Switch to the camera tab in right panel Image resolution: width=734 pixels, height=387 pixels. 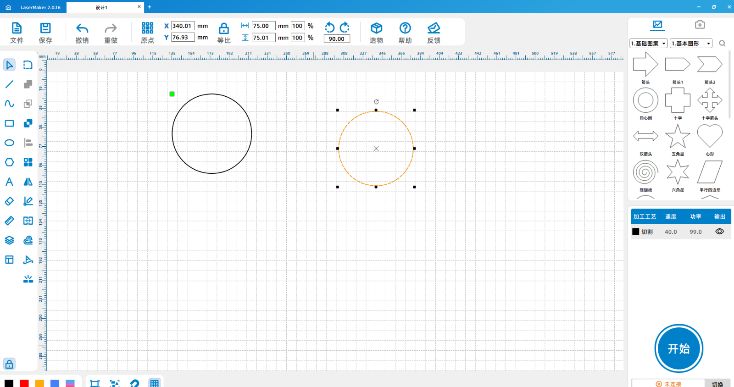700,25
